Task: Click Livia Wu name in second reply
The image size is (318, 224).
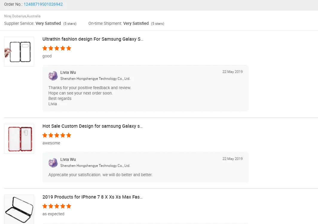Action: [x=68, y=159]
